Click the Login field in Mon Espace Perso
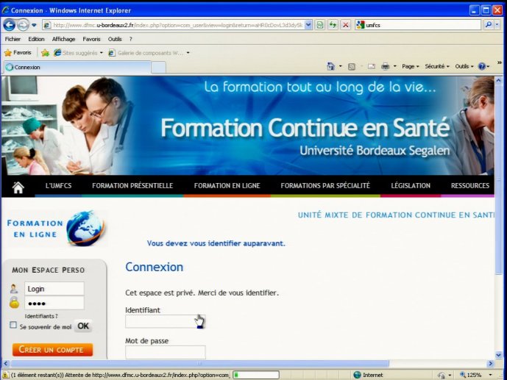Screen dimensions: 507x380 click(54, 289)
